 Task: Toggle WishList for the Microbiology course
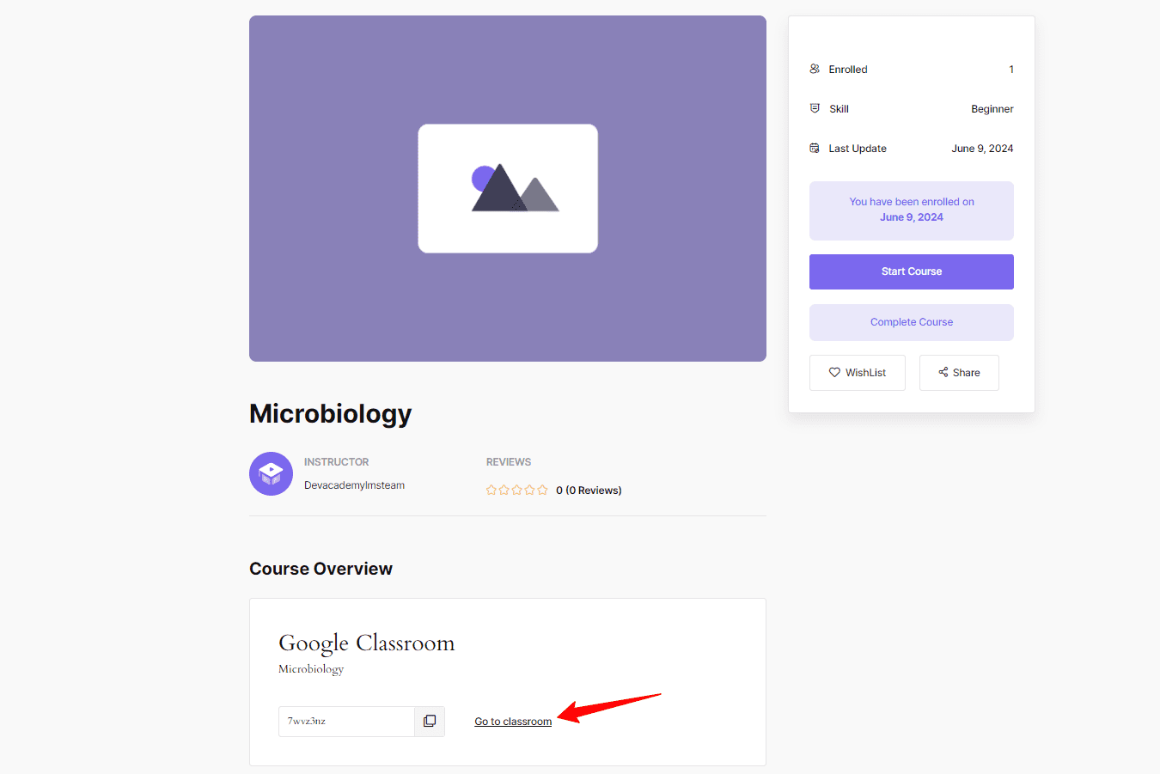[857, 372]
